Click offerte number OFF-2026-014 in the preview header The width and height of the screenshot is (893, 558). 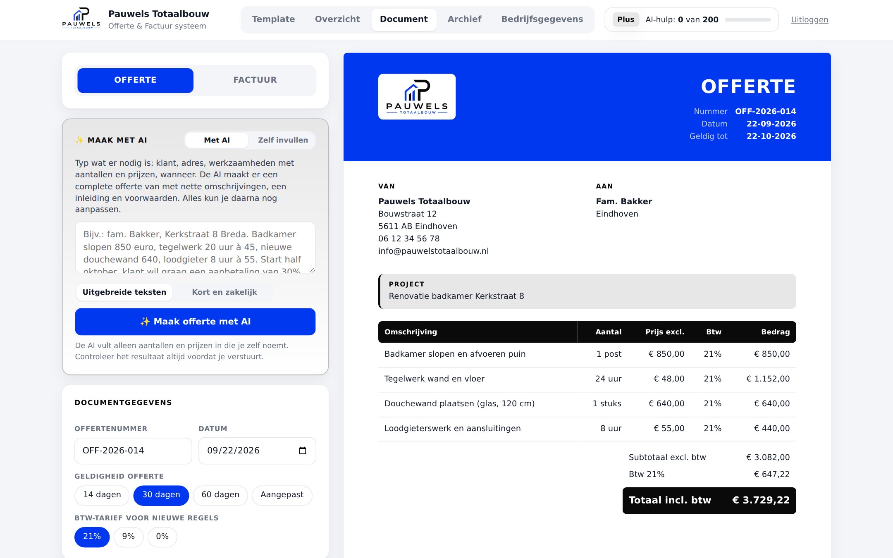766,112
